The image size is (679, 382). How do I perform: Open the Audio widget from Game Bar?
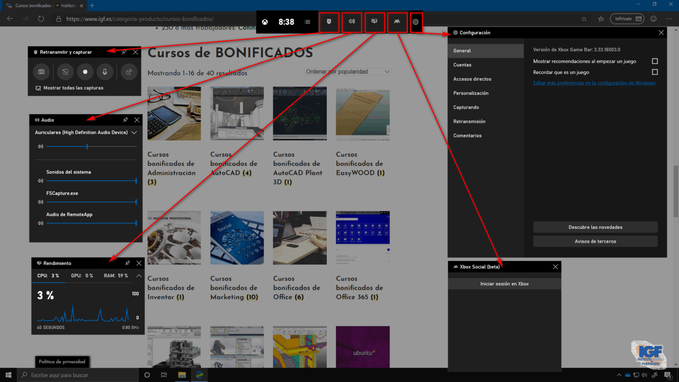point(352,22)
